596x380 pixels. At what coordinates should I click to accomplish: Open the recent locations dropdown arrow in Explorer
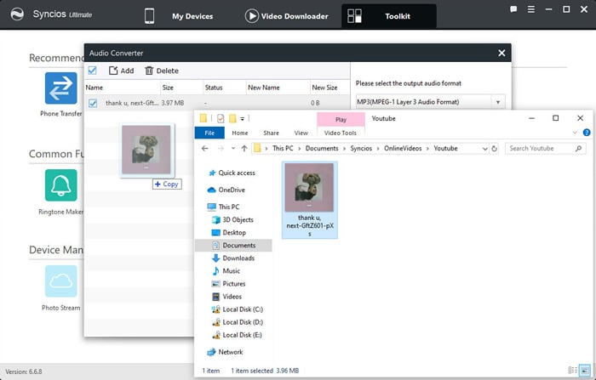click(x=232, y=149)
